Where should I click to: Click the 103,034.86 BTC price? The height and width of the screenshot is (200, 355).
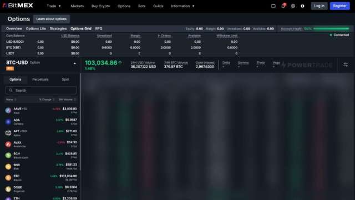[x=101, y=63]
